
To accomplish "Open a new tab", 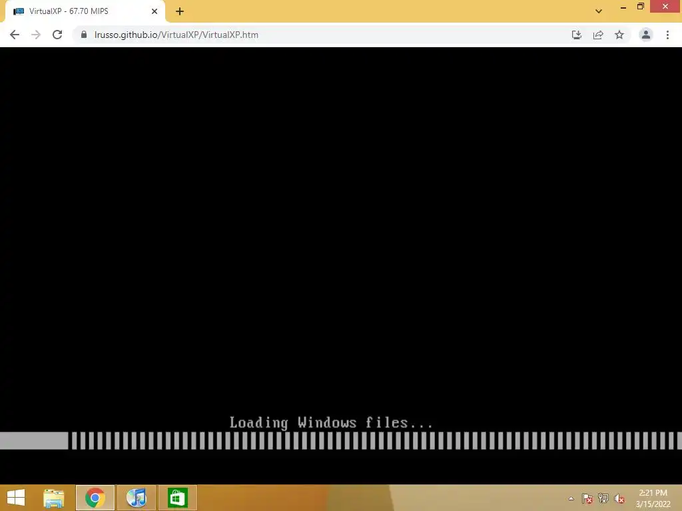I will click(180, 11).
